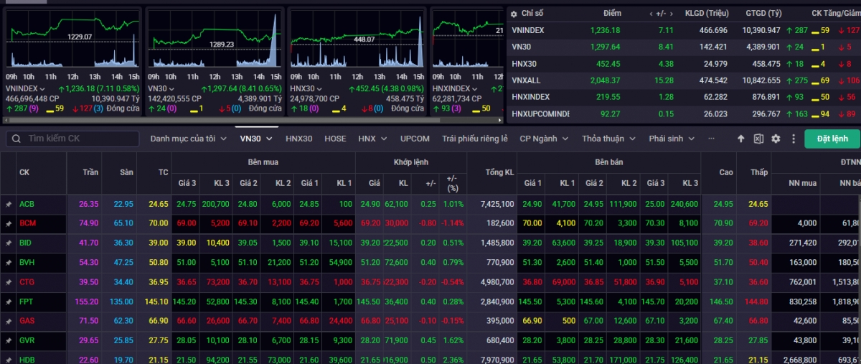
Task: Sort by the Trần column header
Action: 90,172
